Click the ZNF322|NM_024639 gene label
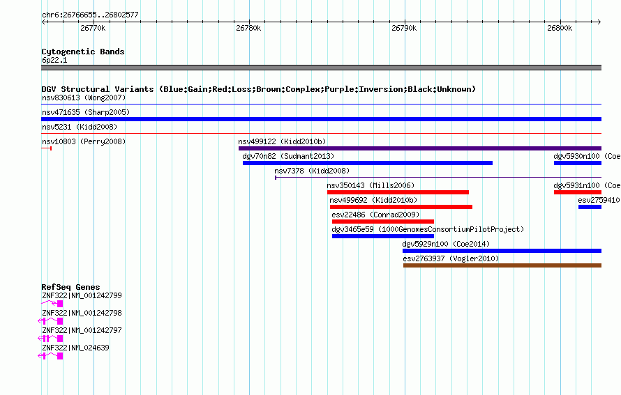Screen dimensions: 621x395 (75, 348)
